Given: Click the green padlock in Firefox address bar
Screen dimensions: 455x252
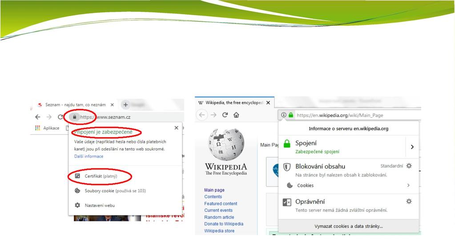Looking at the screenshot, I should click(291, 115).
